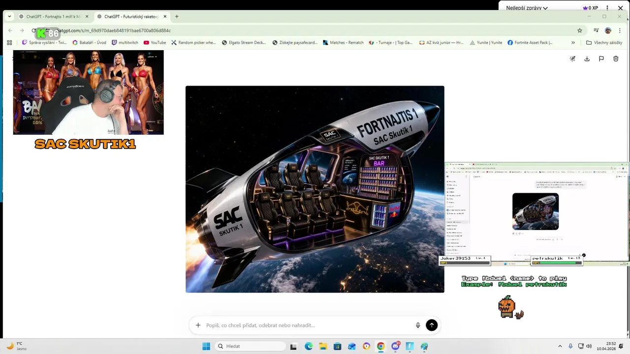Open the Bakaláři - Úvod bookmark
Viewport: 630px width, 354px height.
pos(89,43)
